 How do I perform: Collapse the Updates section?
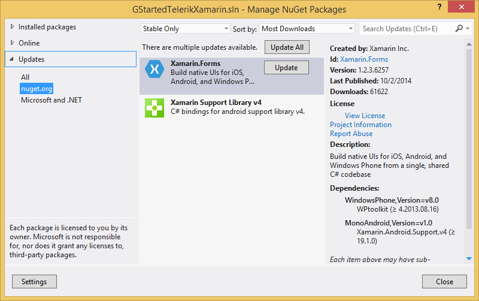13,59
